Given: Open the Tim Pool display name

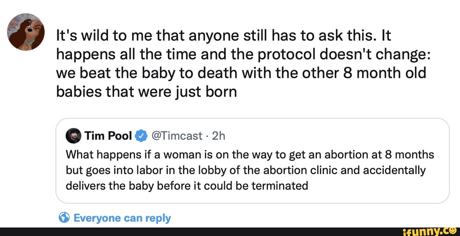Looking at the screenshot, I should coord(108,136).
